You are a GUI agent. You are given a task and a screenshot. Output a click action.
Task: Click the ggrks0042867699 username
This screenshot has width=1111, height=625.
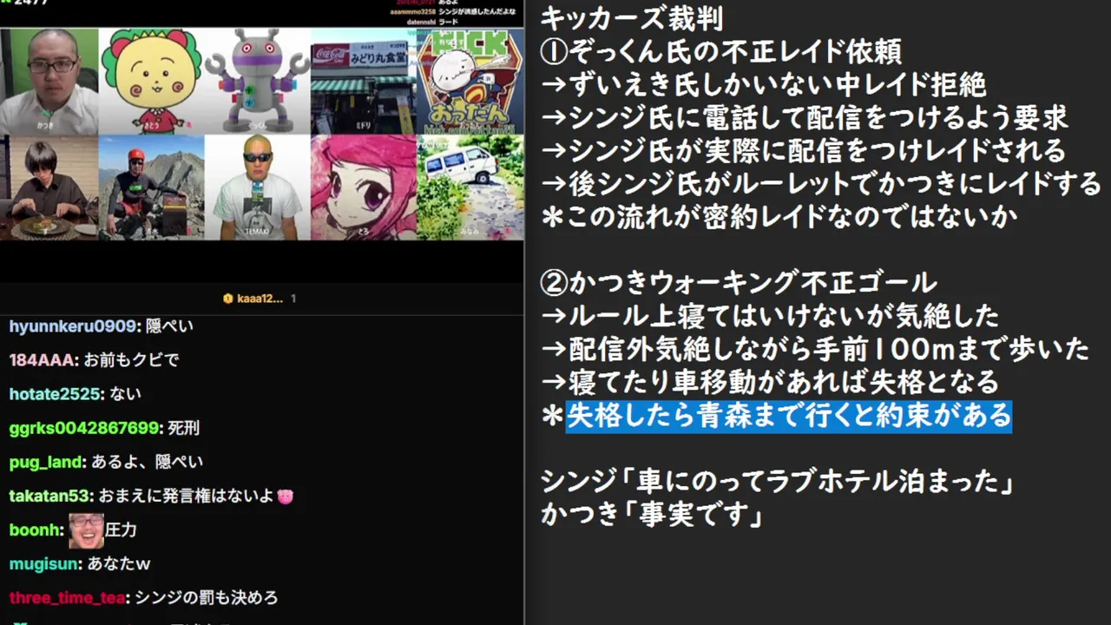click(84, 428)
